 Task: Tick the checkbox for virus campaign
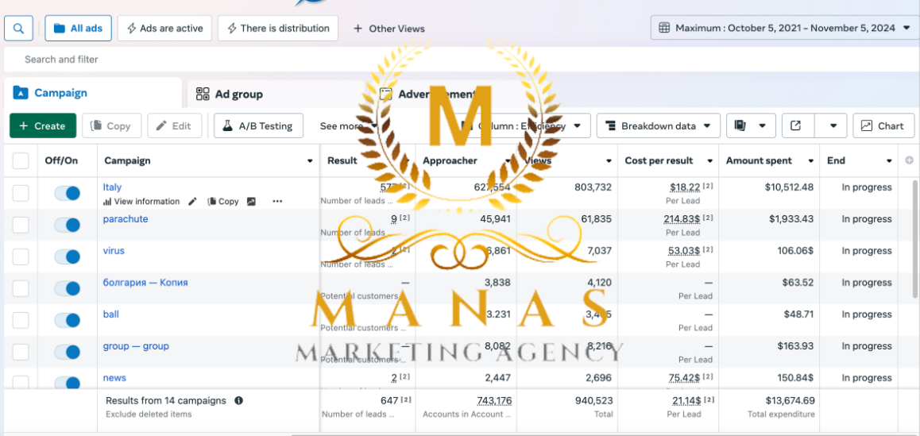[x=21, y=257]
